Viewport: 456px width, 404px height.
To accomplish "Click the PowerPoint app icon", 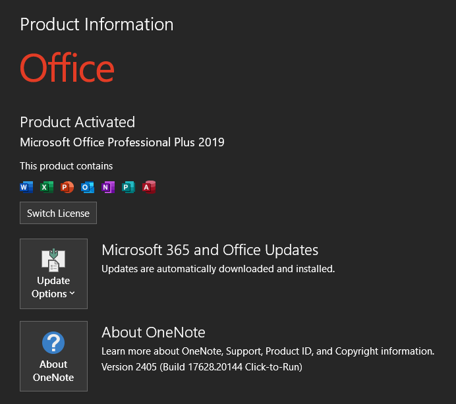I will point(67,187).
